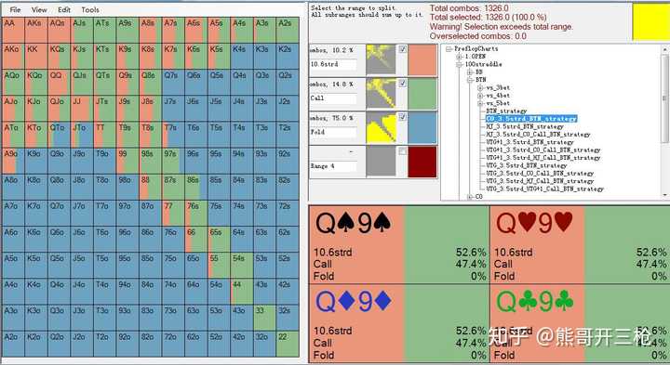Expand the BB tree node
Screen dimensions: 670x365
(x=470, y=72)
